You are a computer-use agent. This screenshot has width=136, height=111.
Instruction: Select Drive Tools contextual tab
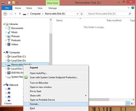click(53, 3)
